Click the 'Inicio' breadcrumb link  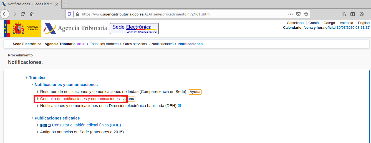pos(81,44)
